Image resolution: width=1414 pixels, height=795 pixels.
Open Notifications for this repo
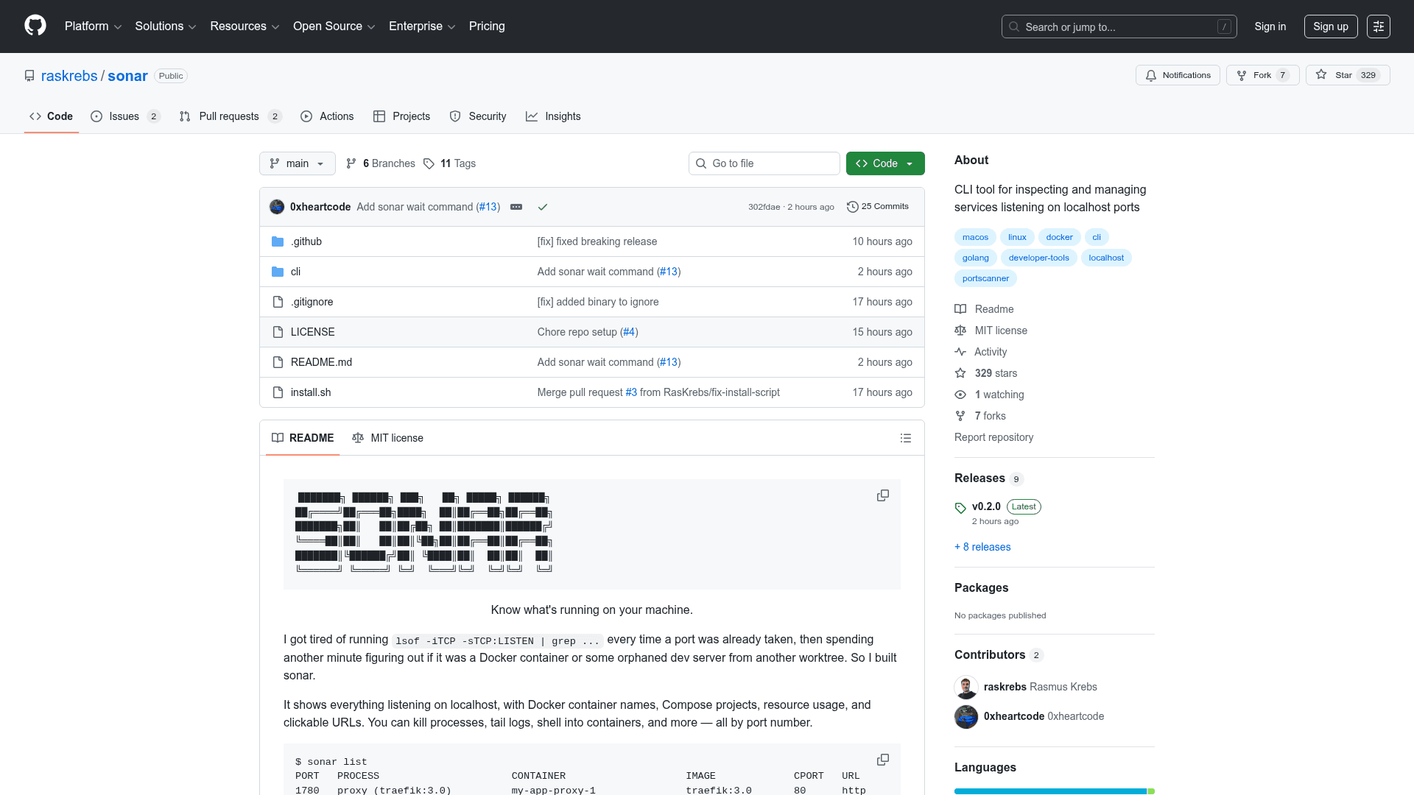click(x=1178, y=75)
